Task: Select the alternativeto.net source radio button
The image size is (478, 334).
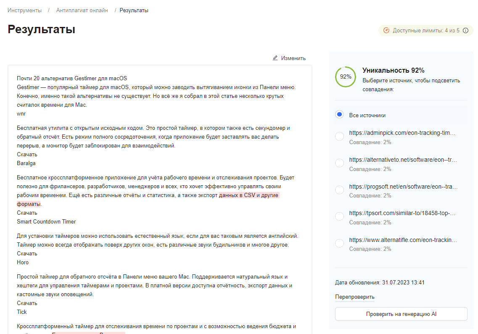Action: (x=339, y=163)
